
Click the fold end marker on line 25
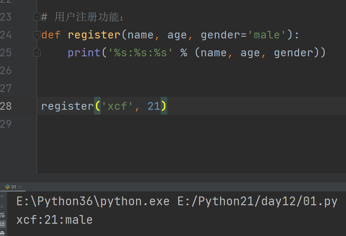[37, 52]
